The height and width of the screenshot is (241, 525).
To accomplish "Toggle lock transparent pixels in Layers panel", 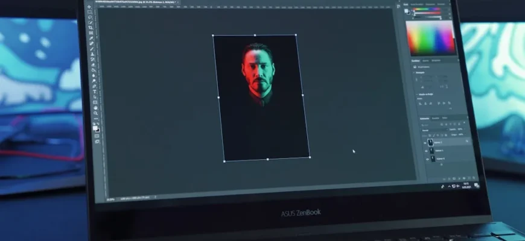I will click(430, 136).
